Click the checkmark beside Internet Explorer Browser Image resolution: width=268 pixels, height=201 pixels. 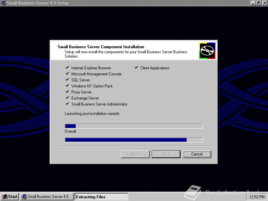67,68
